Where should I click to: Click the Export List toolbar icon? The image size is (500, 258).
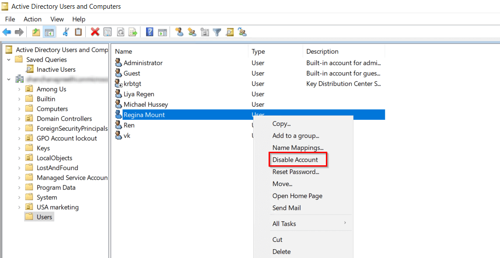pyautogui.click(x=133, y=32)
